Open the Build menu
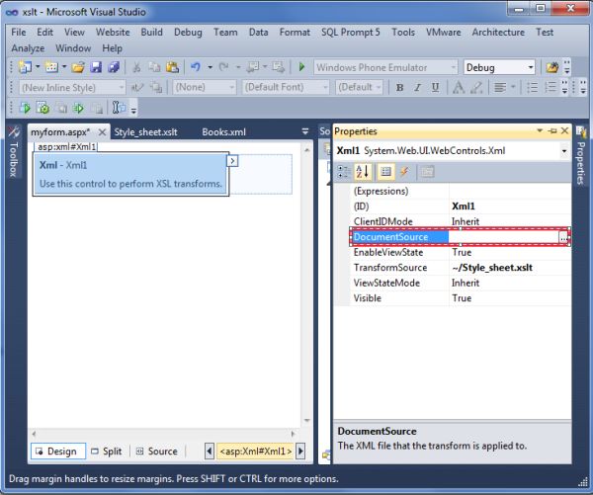Screen dimensions: 593x495 [x=151, y=33]
